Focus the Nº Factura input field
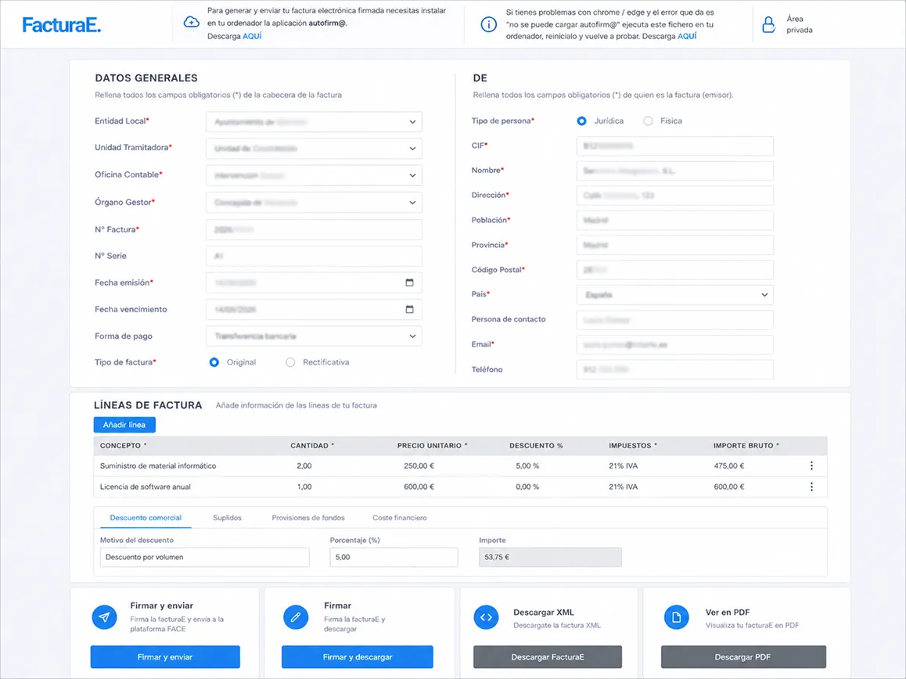 314,229
